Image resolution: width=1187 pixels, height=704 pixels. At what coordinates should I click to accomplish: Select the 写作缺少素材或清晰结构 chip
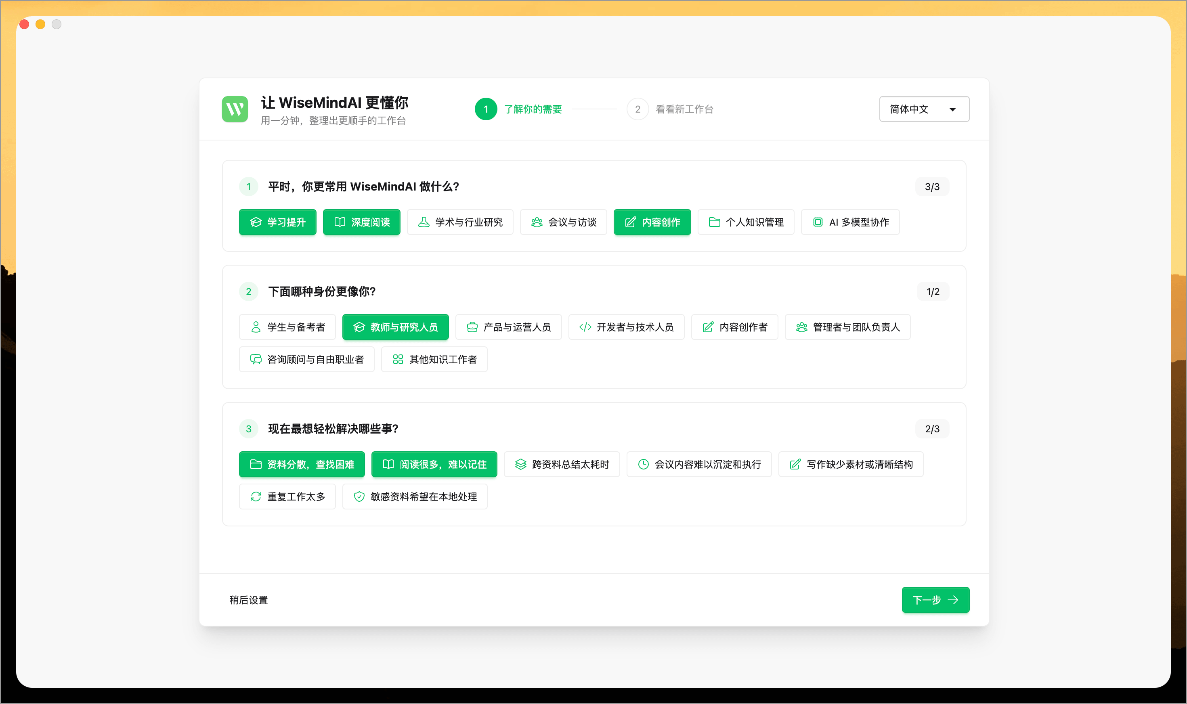tap(851, 464)
